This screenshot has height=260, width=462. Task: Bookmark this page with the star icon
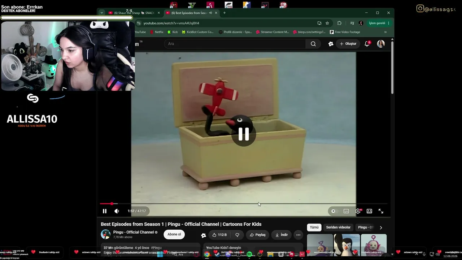(327, 23)
